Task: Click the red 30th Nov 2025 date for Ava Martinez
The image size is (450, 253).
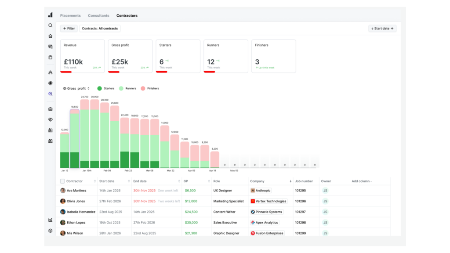Action: 144,191
